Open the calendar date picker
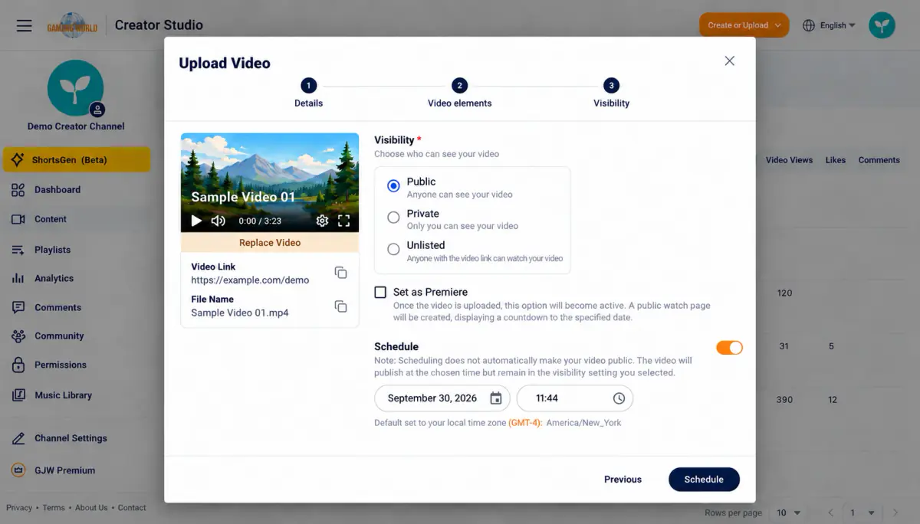The width and height of the screenshot is (920, 524). coord(496,398)
